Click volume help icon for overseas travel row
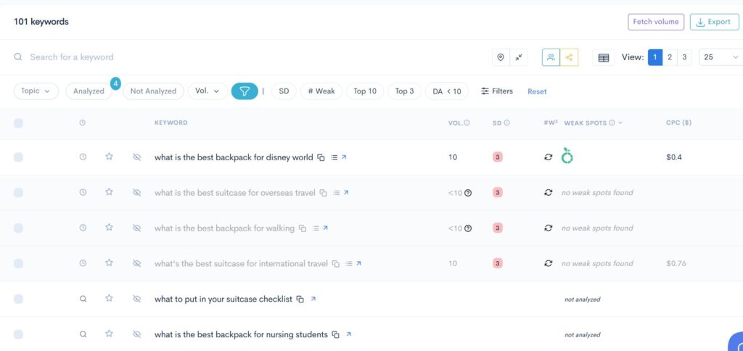This screenshot has width=743, height=351. click(468, 193)
